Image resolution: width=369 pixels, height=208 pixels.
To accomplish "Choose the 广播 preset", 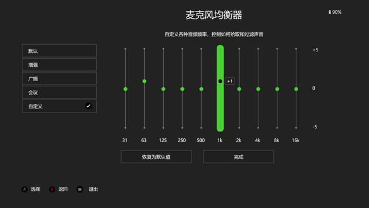I will [59, 78].
